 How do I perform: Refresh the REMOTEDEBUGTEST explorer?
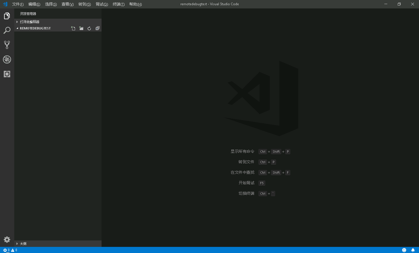[x=89, y=28]
